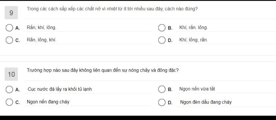Choose answer text 'Rắn, khí, lỏng.'
276x120 pixels.
(42, 28)
